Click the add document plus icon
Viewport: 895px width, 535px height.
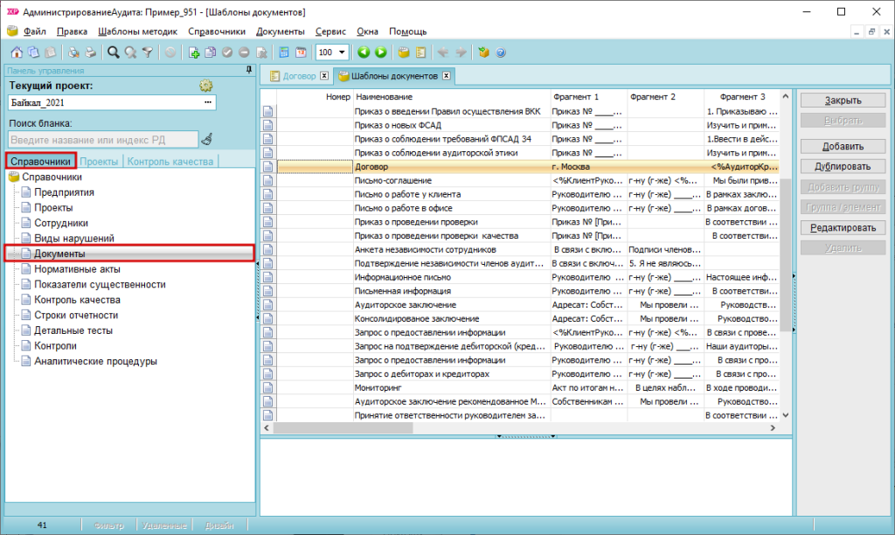pos(193,52)
